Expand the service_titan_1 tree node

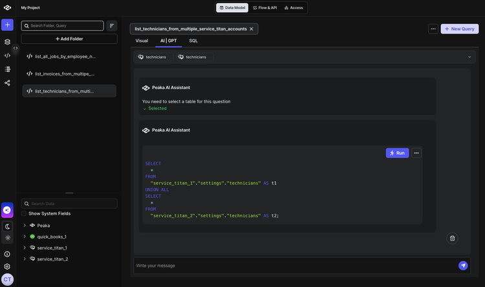pyautogui.click(x=25, y=248)
